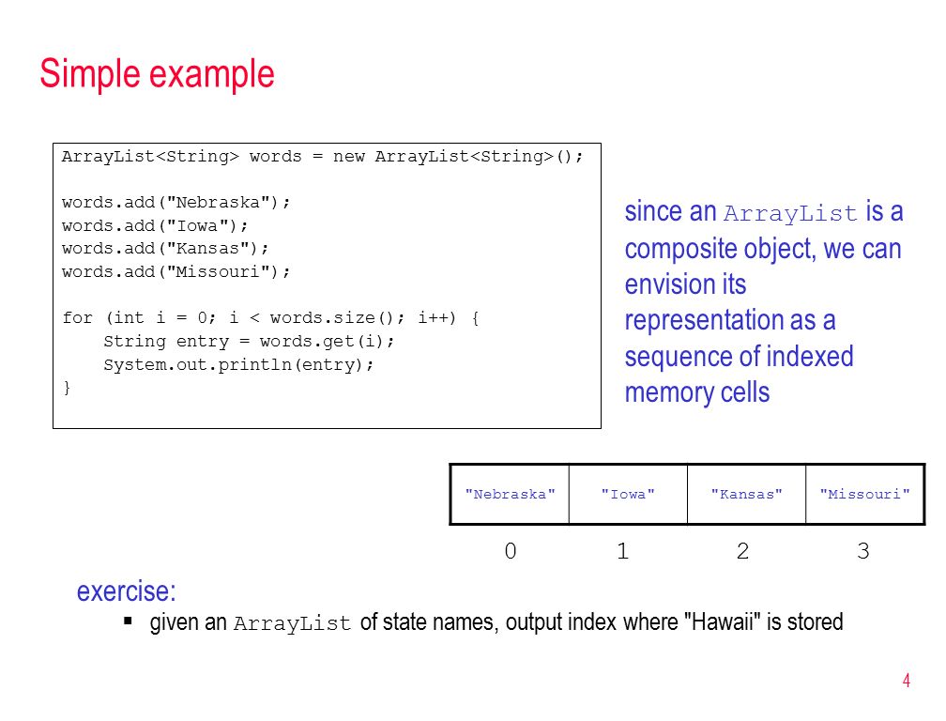
Task: Click the words.add("Nebraska") code line
Action: pyautogui.click(x=176, y=203)
